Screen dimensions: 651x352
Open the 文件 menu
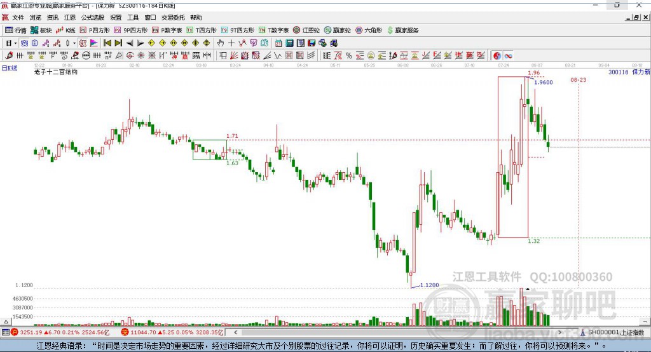pyautogui.click(x=18, y=17)
